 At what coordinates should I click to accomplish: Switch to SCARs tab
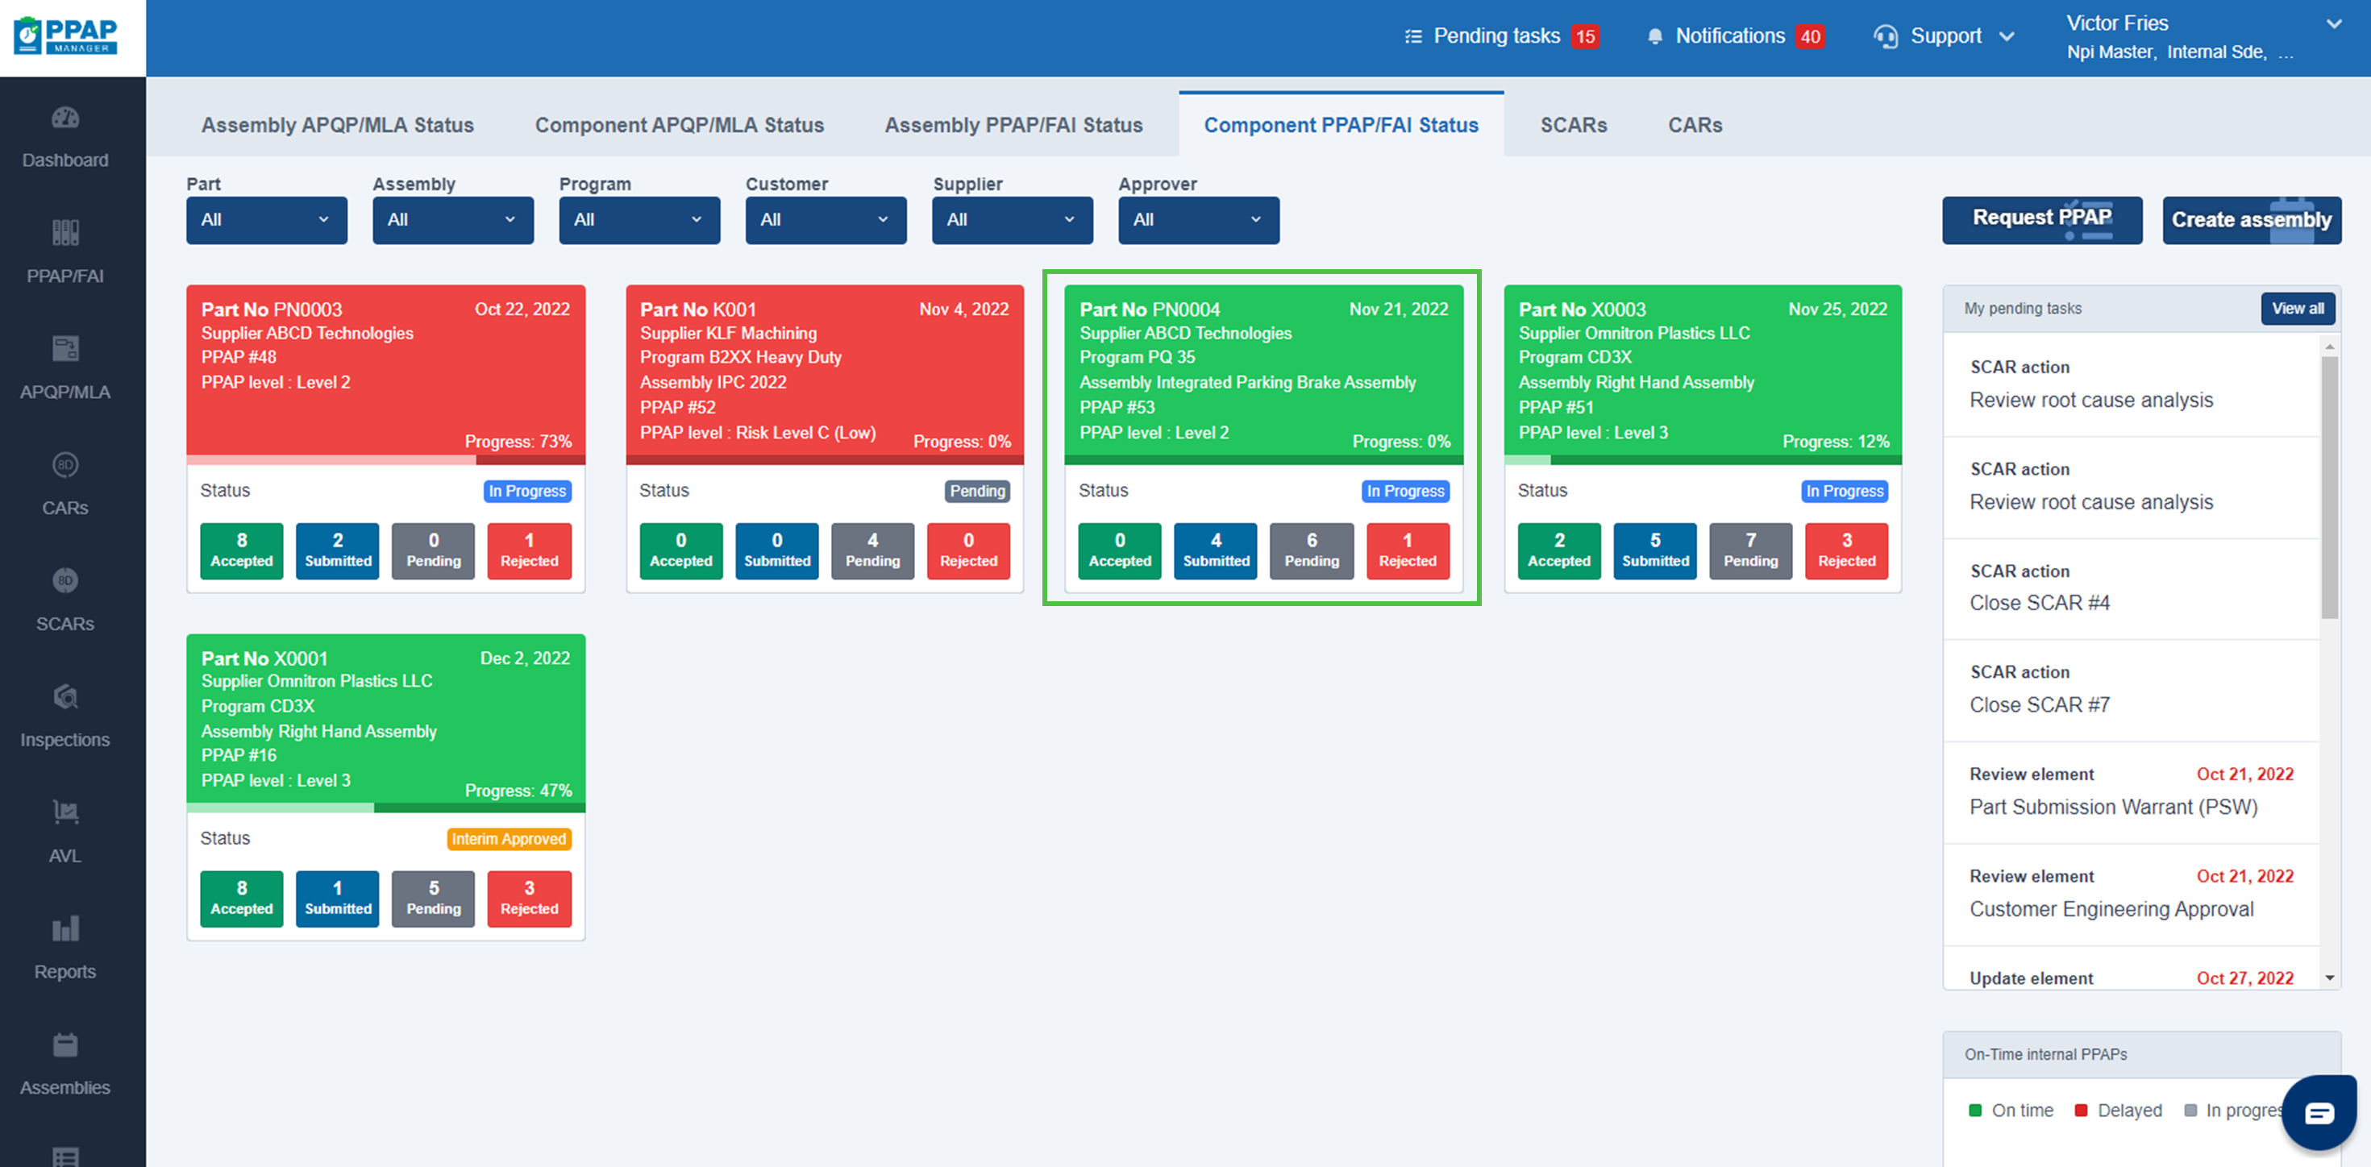pos(1572,125)
